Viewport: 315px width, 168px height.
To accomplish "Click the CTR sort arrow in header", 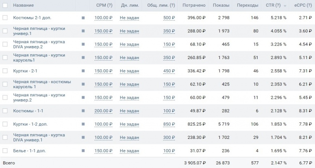I will coord(285,6).
